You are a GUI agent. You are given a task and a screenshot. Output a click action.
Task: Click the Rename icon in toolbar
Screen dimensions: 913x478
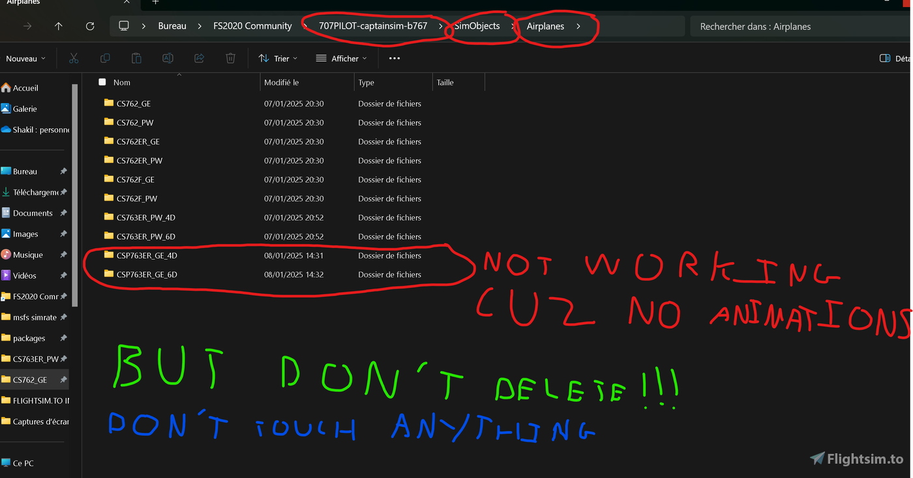pyautogui.click(x=168, y=59)
